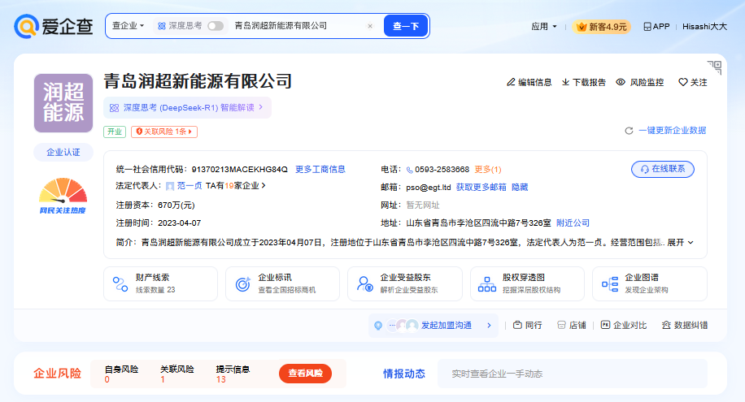Screen dimensions: 745x402
Task: Click the red 查看风险 button
Action: 305,374
